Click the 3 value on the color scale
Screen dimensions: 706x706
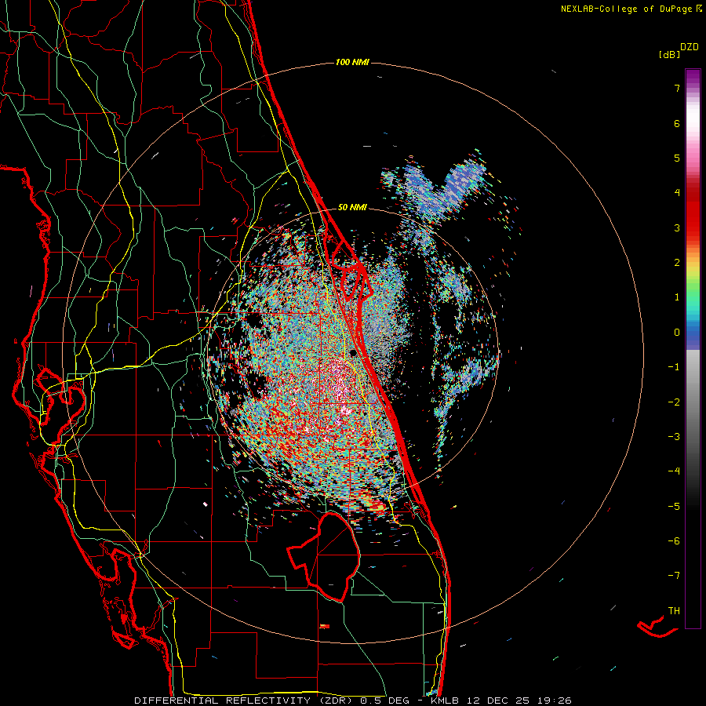pyautogui.click(x=677, y=227)
